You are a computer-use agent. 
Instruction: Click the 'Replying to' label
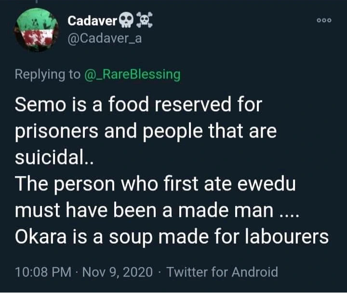pos(48,75)
